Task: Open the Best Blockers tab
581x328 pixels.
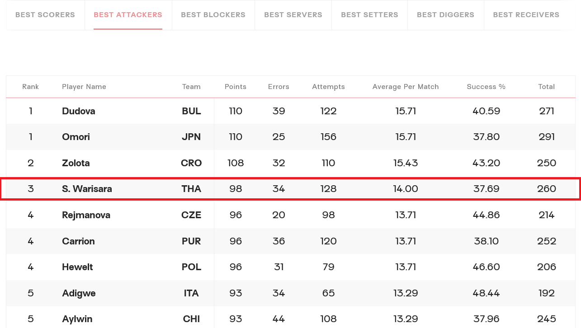Action: click(x=213, y=14)
